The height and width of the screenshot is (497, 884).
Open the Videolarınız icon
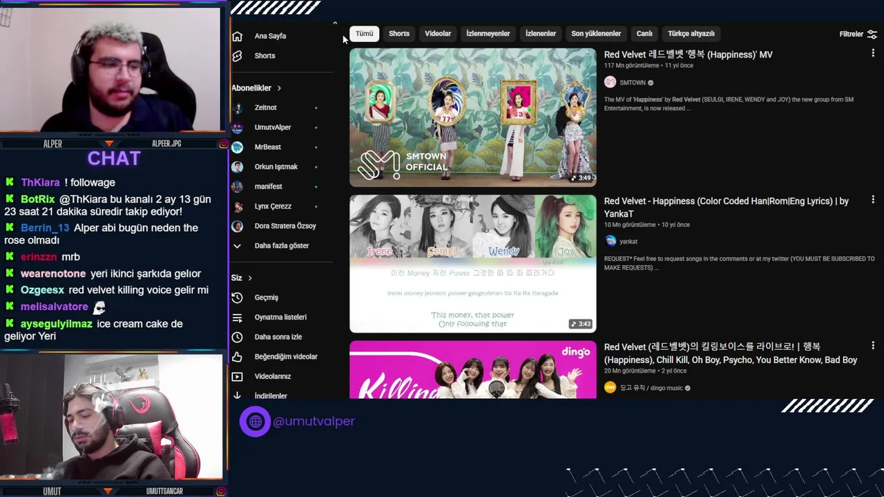[237, 376]
